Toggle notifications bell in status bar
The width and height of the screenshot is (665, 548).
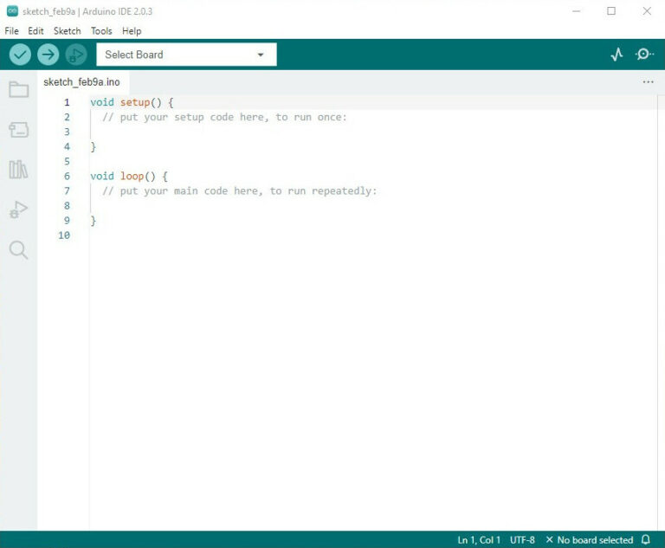coord(645,539)
